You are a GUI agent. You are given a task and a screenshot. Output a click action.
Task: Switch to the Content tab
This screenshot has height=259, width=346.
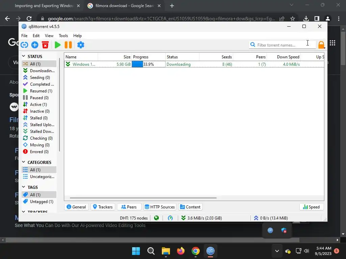(191, 207)
